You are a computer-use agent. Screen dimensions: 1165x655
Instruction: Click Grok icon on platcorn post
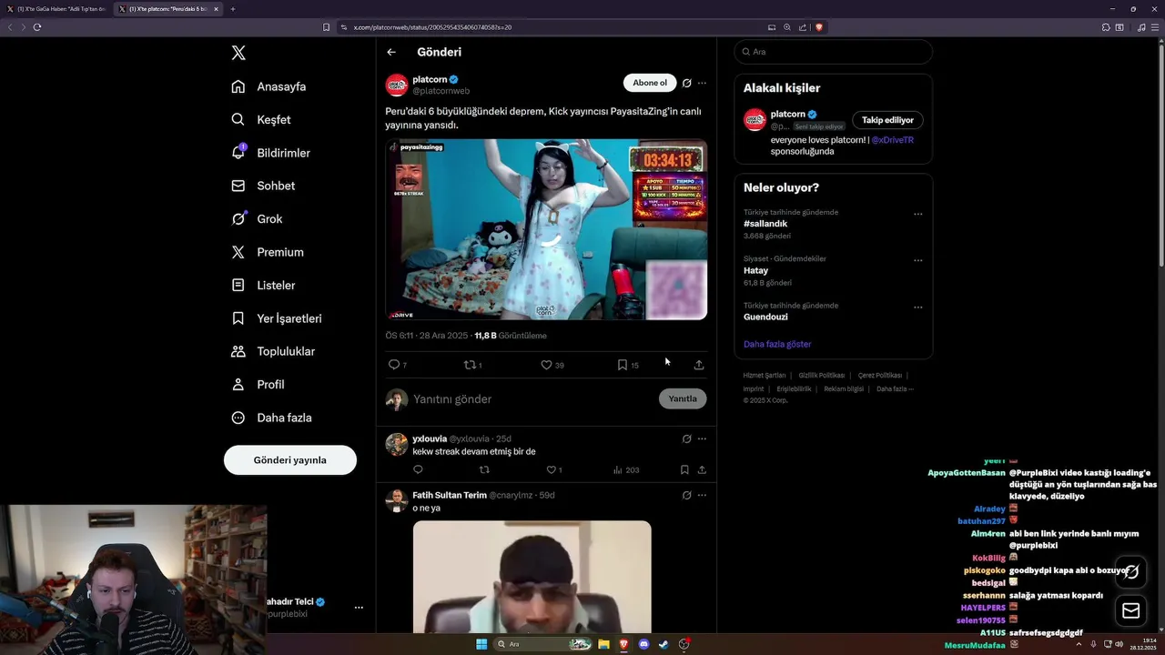(687, 83)
